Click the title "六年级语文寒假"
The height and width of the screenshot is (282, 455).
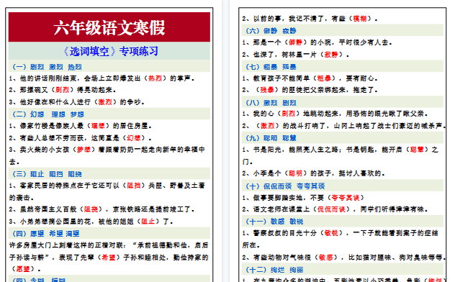pos(109,28)
